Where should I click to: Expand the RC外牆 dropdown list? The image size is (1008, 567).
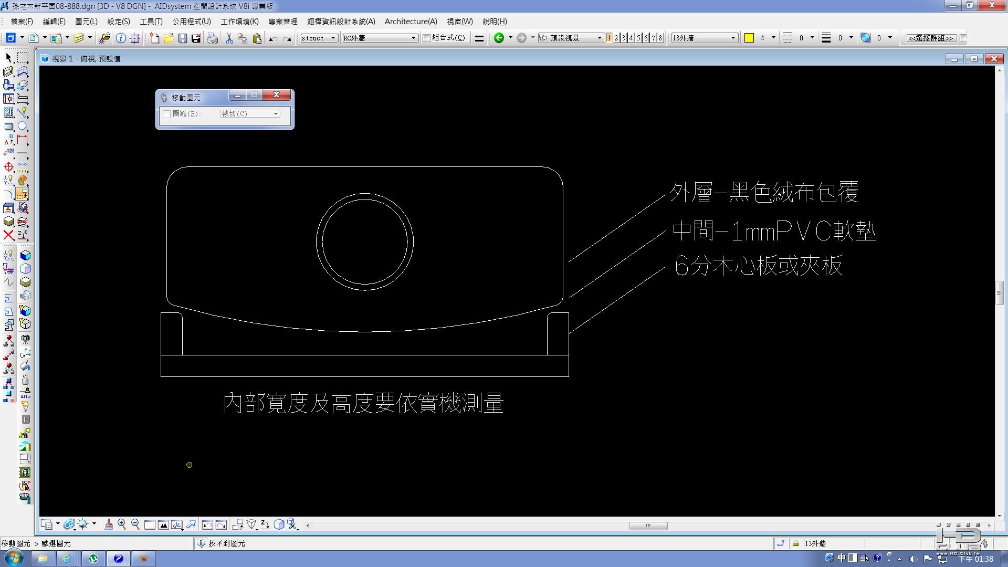(x=413, y=38)
